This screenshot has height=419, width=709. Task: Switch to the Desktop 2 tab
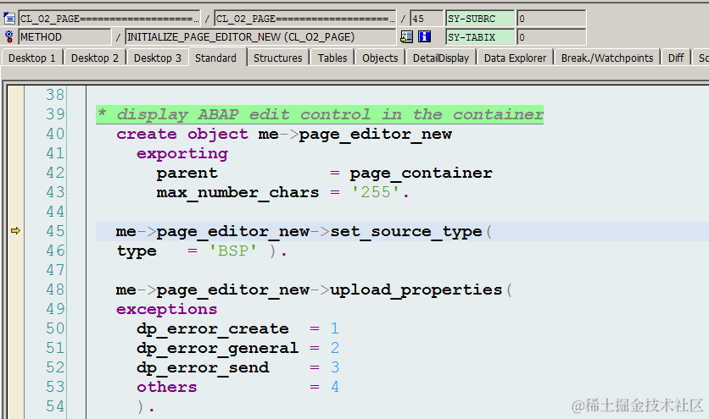[94, 58]
